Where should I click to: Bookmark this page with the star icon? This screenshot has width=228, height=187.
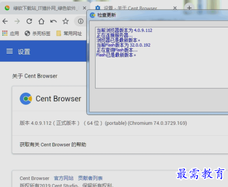pyautogui.click(x=66, y=21)
